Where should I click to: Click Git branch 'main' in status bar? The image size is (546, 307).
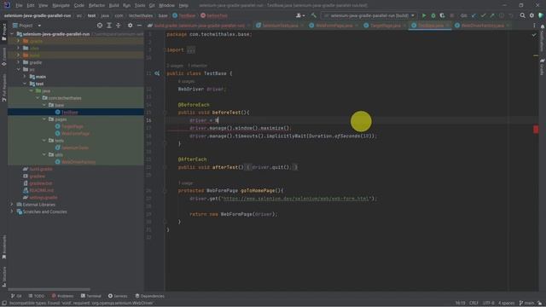[x=526, y=303]
